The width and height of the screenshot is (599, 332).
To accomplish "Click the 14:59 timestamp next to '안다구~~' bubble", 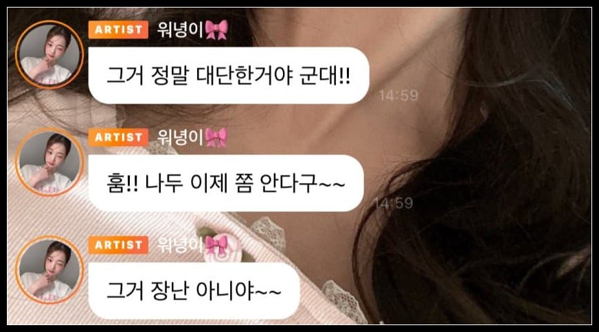I will [x=394, y=202].
